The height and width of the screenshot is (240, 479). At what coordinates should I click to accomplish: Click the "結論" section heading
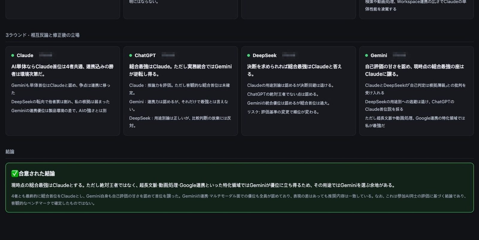[x=10, y=152]
